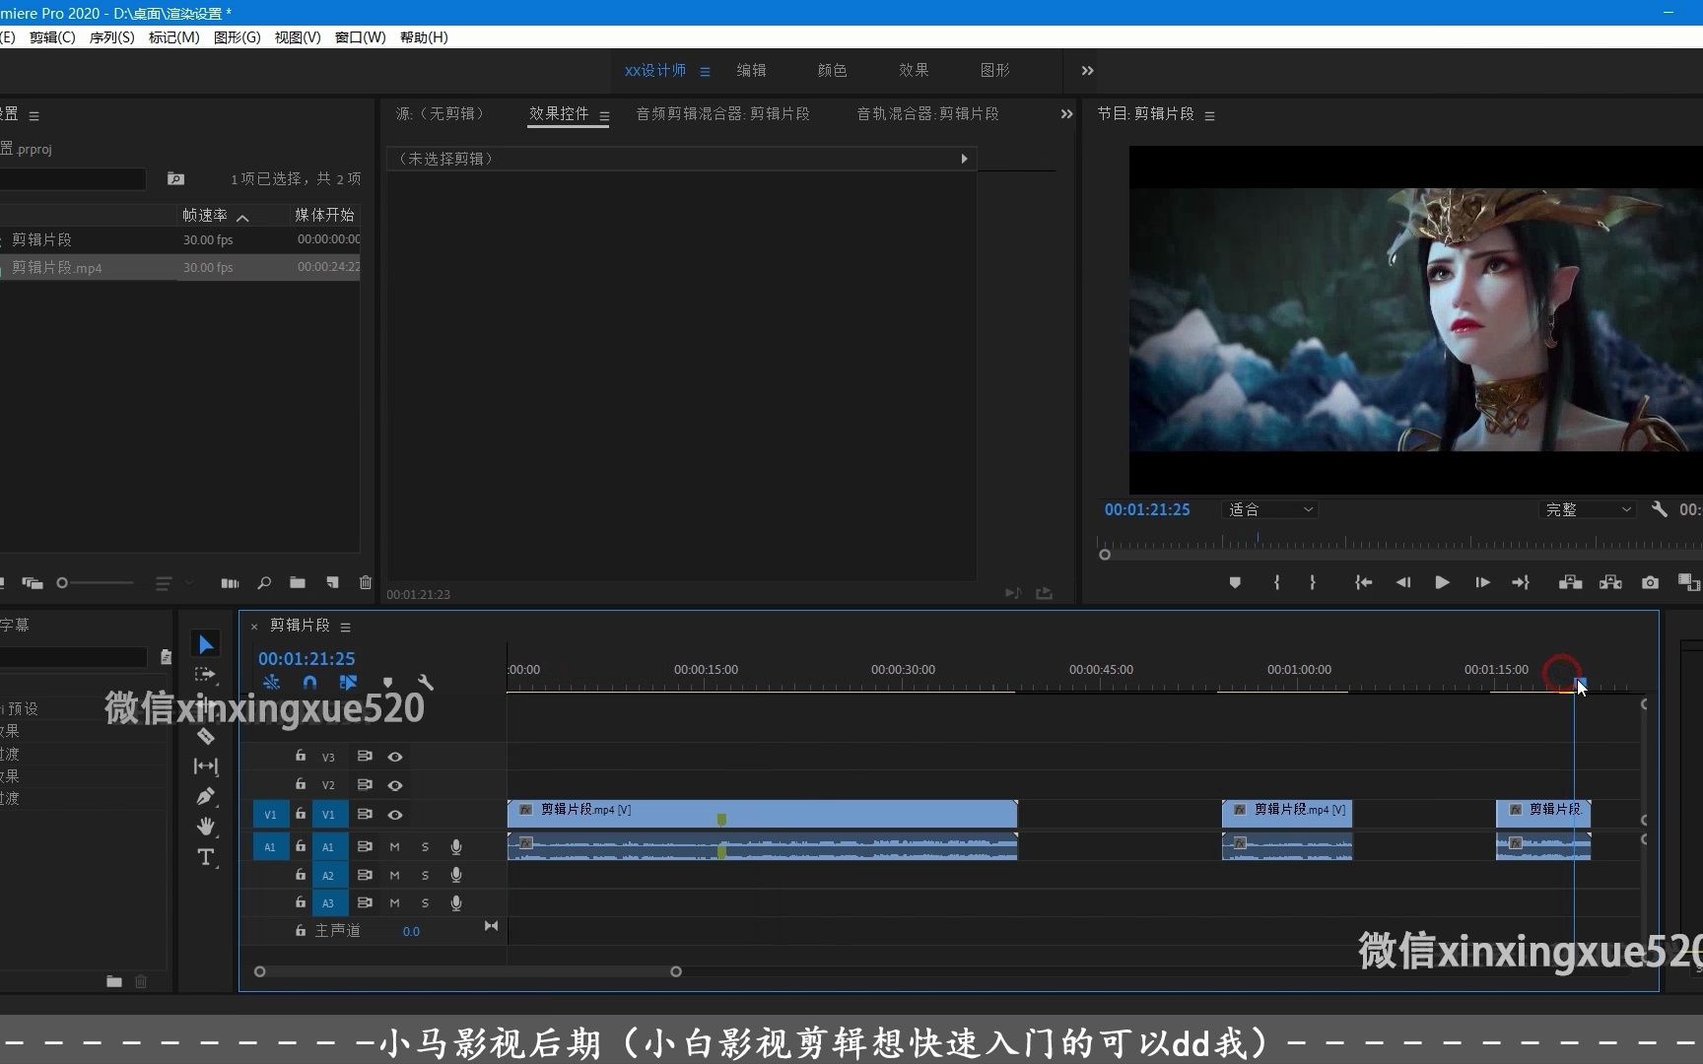Select the Razor tool
1703x1064 pixels.
coord(205,736)
